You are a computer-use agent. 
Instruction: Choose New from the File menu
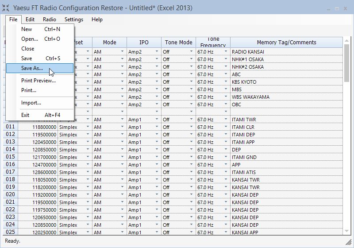40,29
